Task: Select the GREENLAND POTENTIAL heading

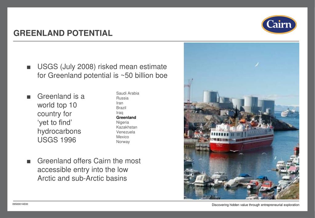Action: [63, 33]
